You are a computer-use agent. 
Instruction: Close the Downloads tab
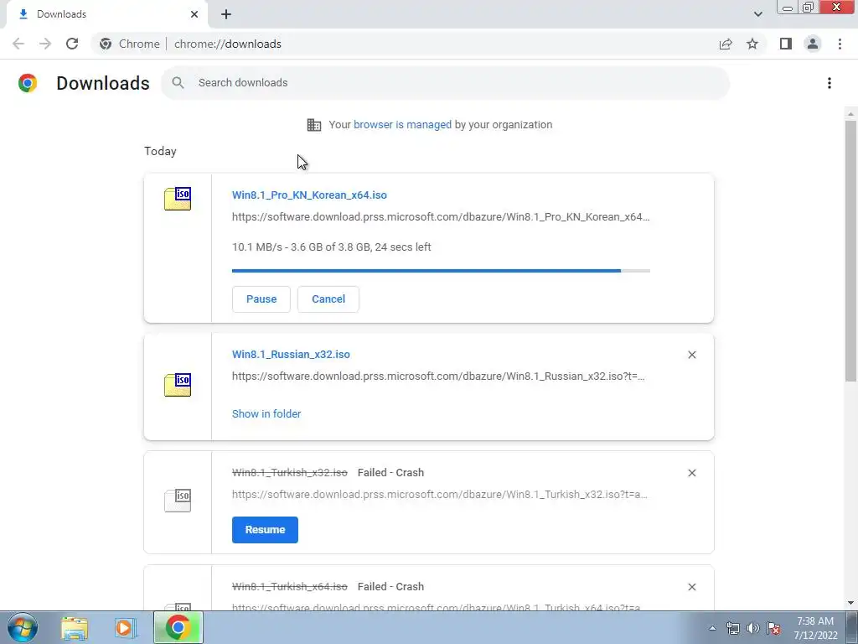pyautogui.click(x=194, y=14)
